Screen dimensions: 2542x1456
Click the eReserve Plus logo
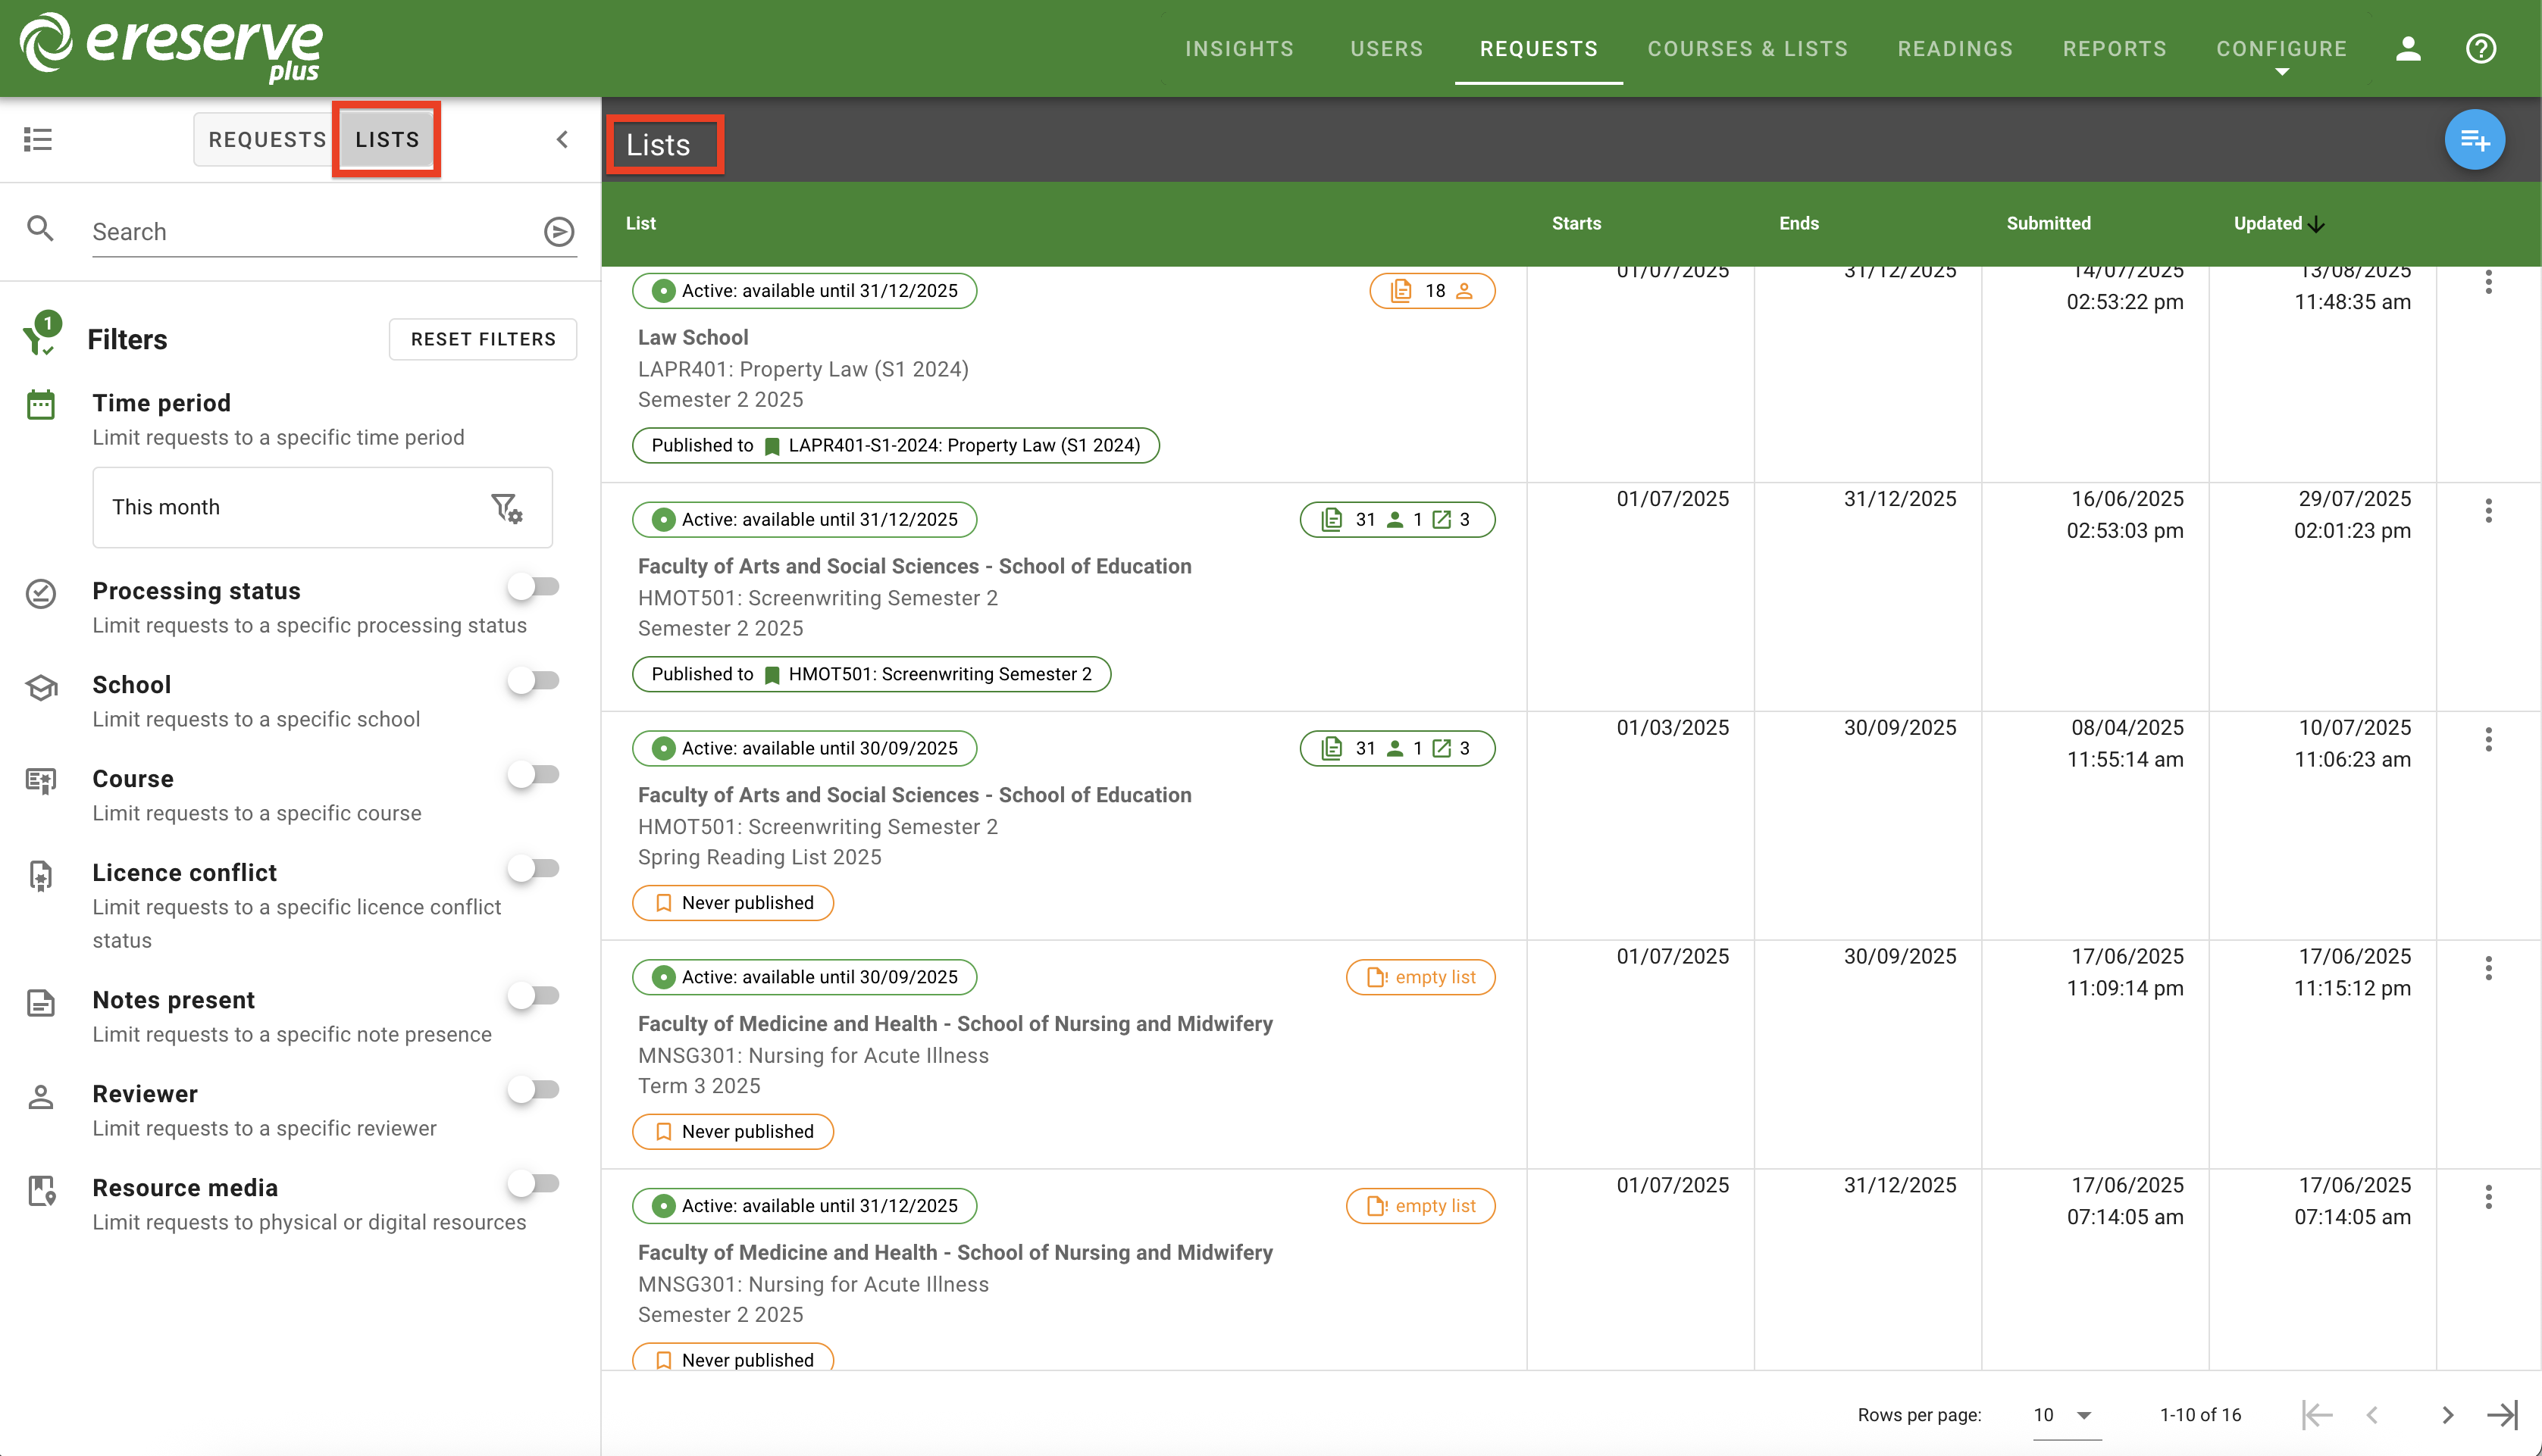point(168,48)
